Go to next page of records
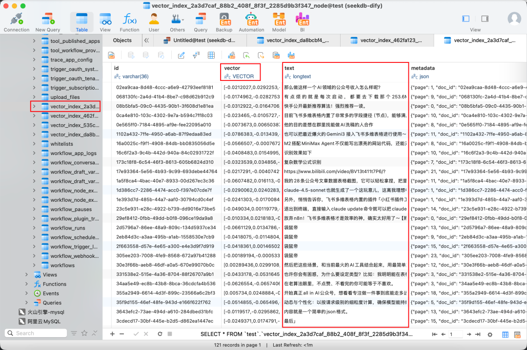This screenshot has width=527, height=350. 469,334
